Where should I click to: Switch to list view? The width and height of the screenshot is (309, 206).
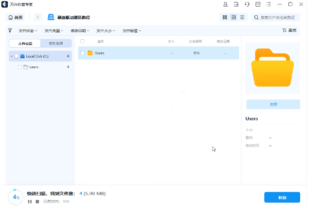coord(242,17)
